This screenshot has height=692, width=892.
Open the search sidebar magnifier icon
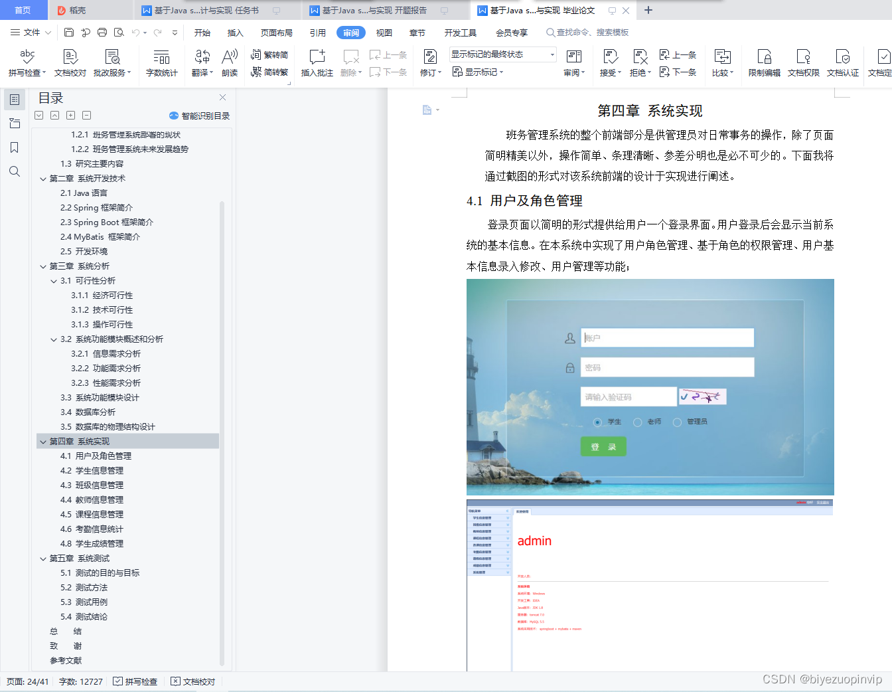click(15, 171)
